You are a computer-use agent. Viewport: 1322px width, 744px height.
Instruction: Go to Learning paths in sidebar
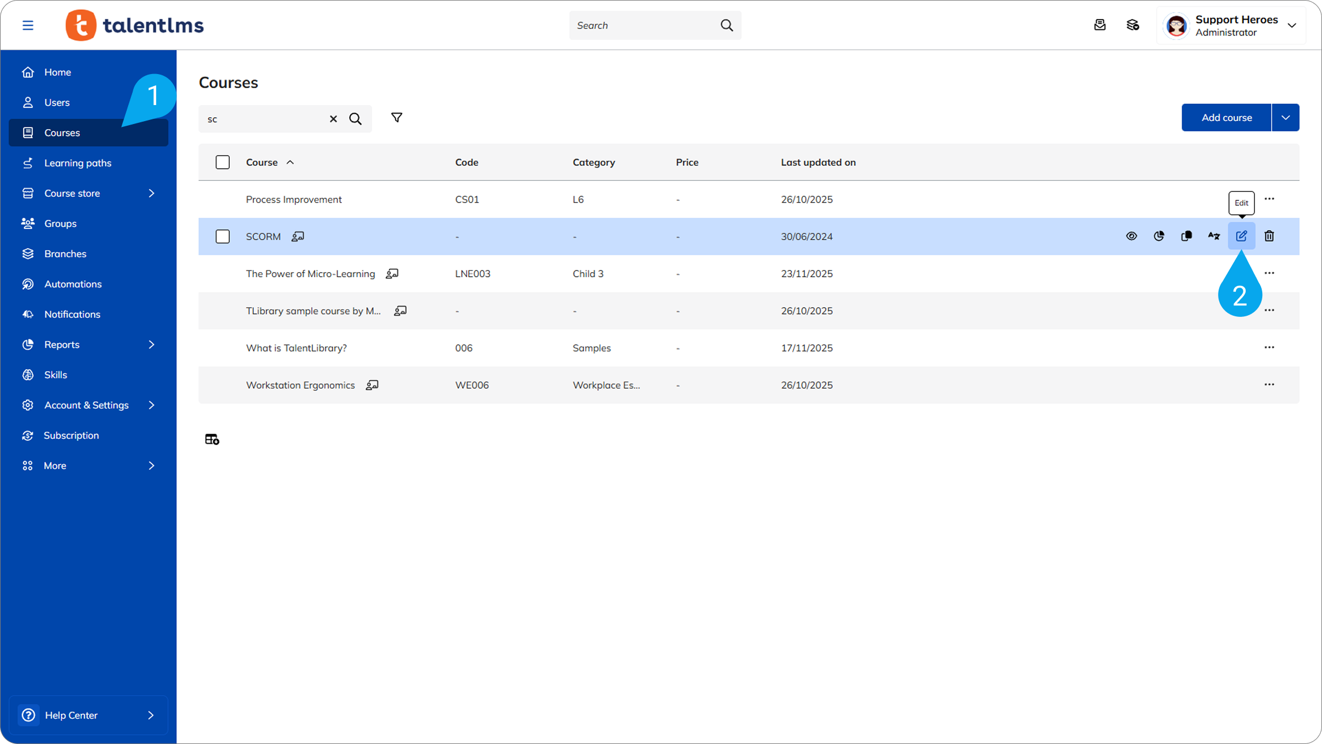coord(78,163)
